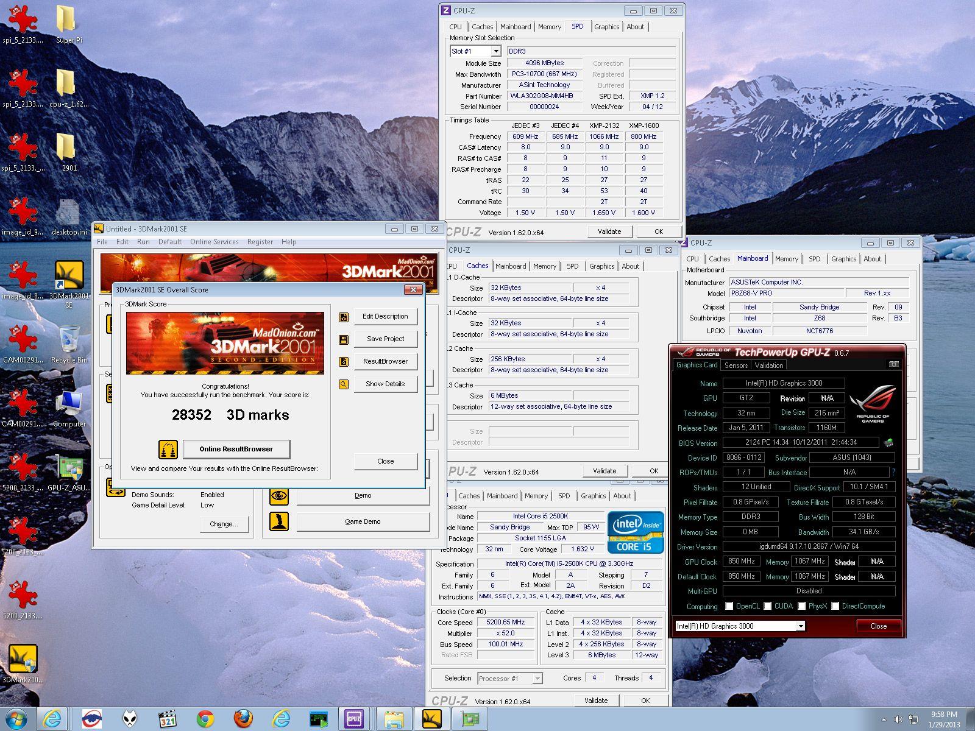Open the About tab in Caches CPU-Z window
This screenshot has height=731, width=975.
pos(631,266)
